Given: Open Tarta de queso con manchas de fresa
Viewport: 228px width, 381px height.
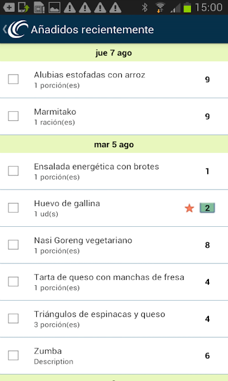Looking at the screenshot, I should click(x=114, y=282).
